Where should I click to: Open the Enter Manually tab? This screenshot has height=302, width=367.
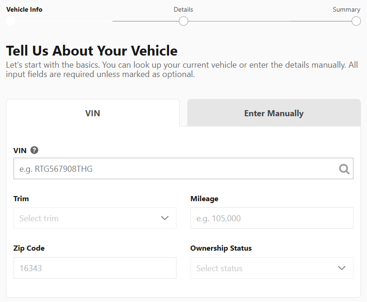tap(274, 113)
